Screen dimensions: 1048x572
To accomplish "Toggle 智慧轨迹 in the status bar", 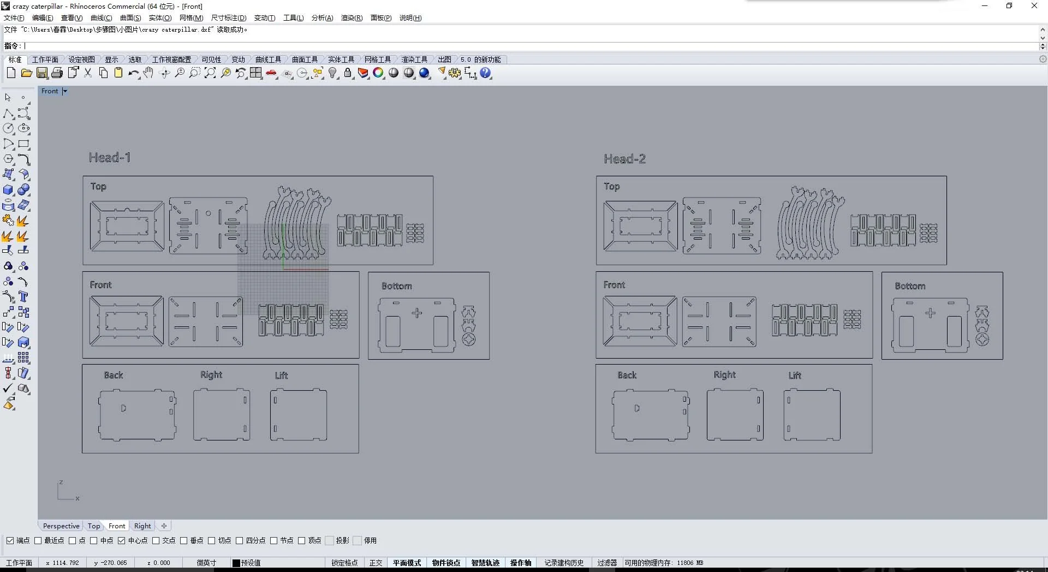I will pos(485,563).
